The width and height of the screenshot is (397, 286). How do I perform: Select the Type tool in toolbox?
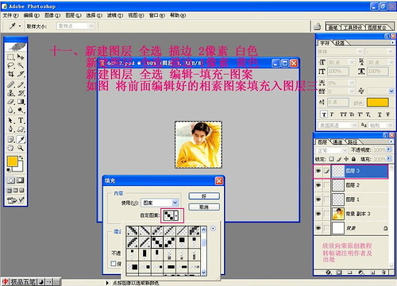pos(21,121)
